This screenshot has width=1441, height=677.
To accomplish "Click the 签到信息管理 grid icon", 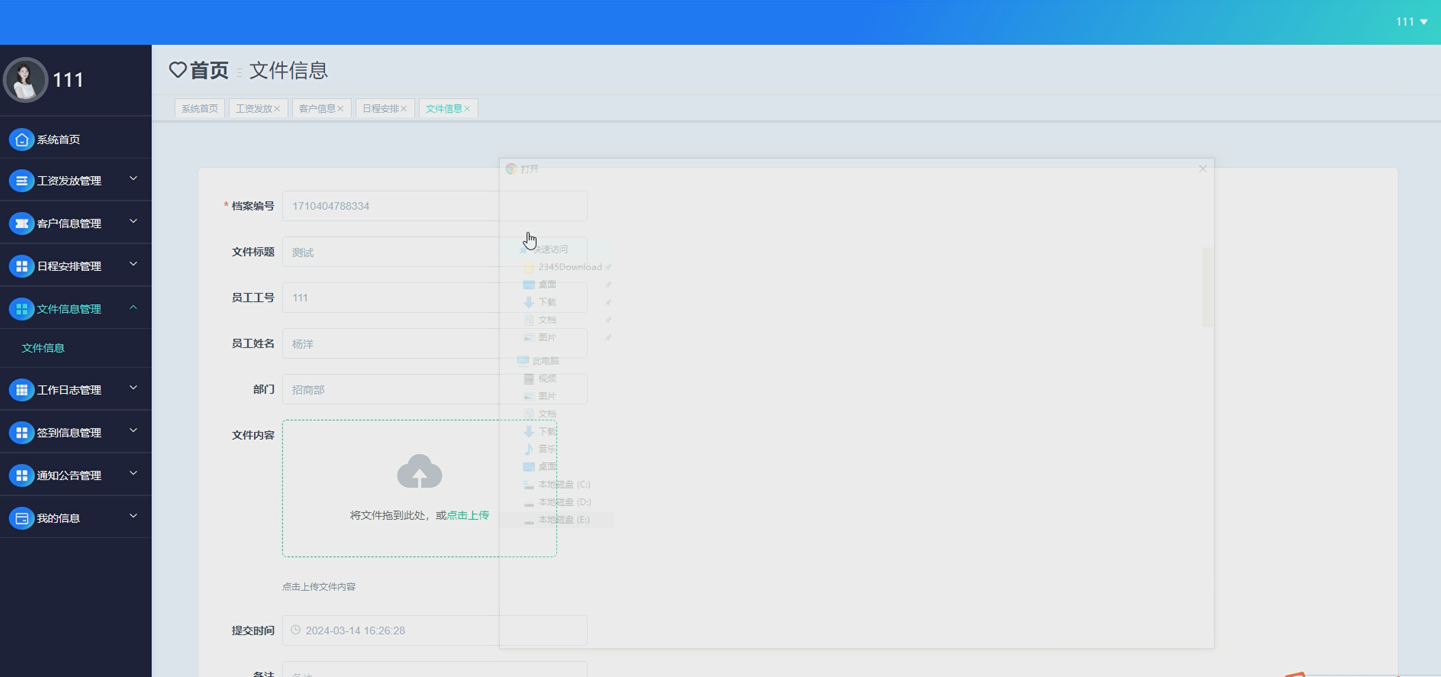I will pyautogui.click(x=22, y=433).
